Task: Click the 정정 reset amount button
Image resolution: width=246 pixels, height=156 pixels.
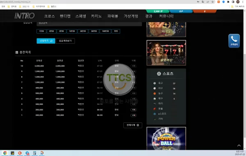Action: point(116,31)
